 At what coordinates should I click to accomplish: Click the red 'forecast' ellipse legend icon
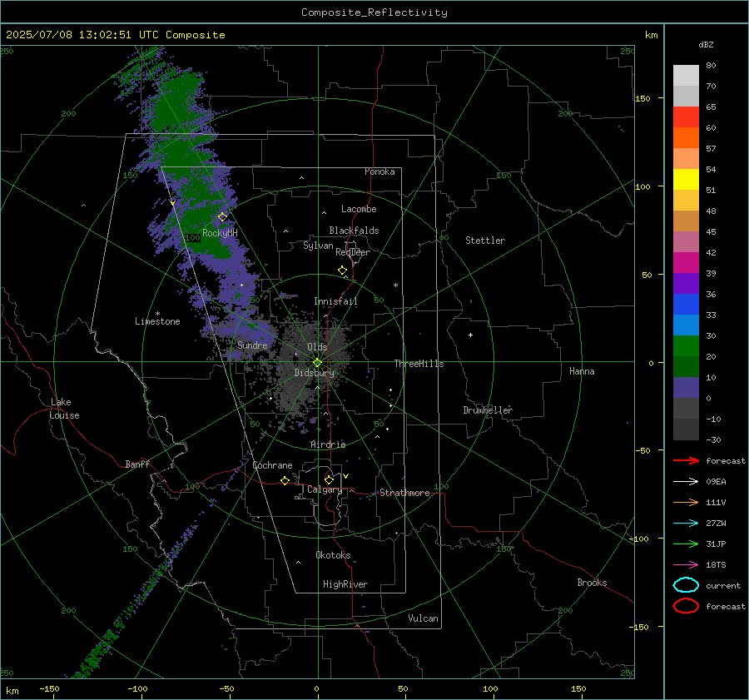pyautogui.click(x=686, y=606)
